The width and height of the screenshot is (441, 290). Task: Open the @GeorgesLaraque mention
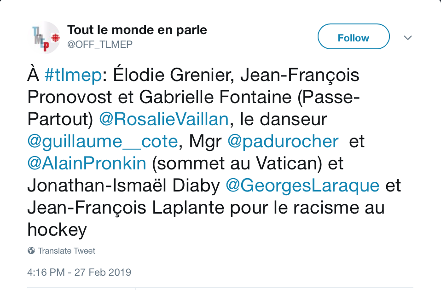[302, 186]
